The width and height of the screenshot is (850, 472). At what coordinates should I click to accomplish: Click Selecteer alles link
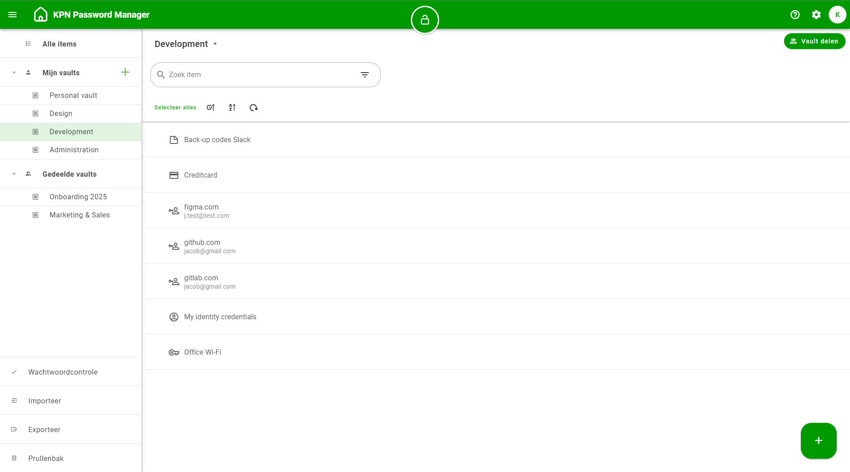(x=175, y=108)
